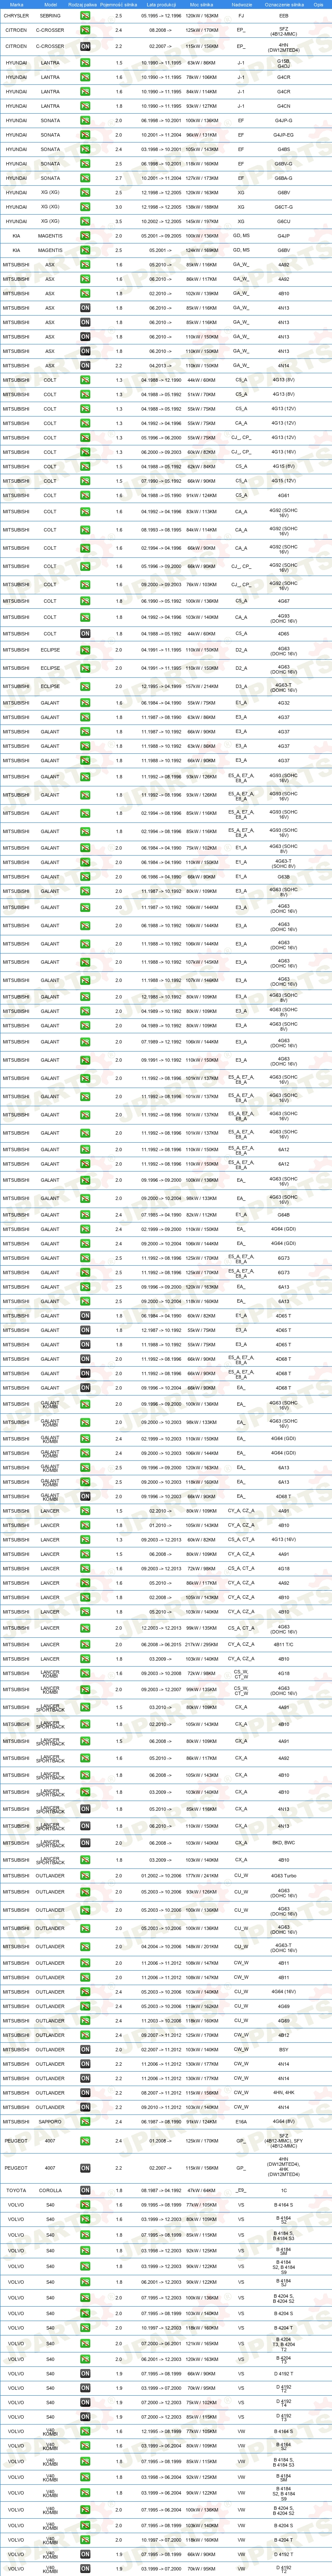Click the Oznaczenie silnika column header
The width and height of the screenshot is (332, 2576).
284,5
